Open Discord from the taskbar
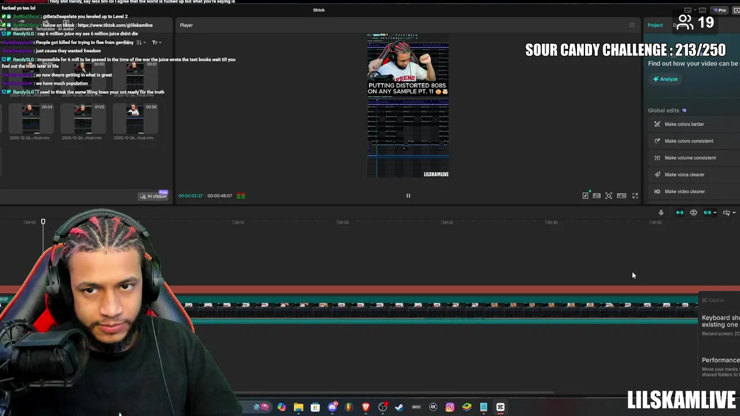The width and height of the screenshot is (740, 416). (332, 407)
